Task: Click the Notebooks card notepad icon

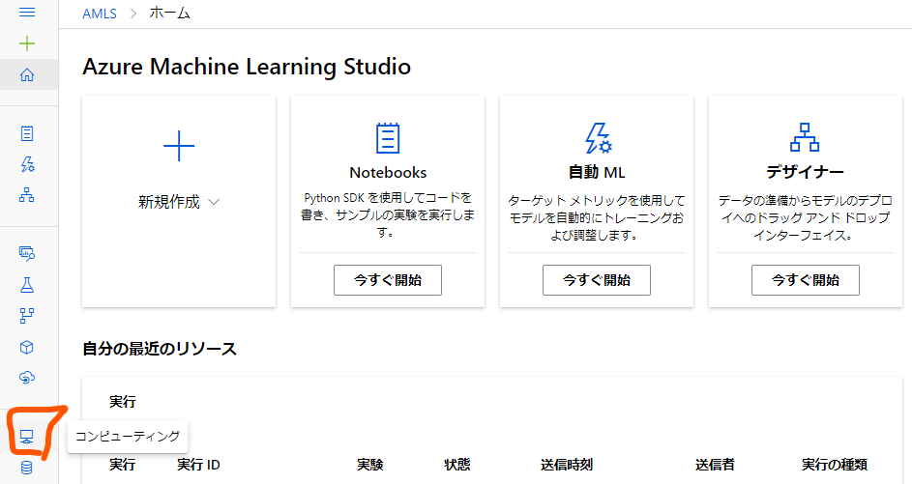Action: pos(388,138)
